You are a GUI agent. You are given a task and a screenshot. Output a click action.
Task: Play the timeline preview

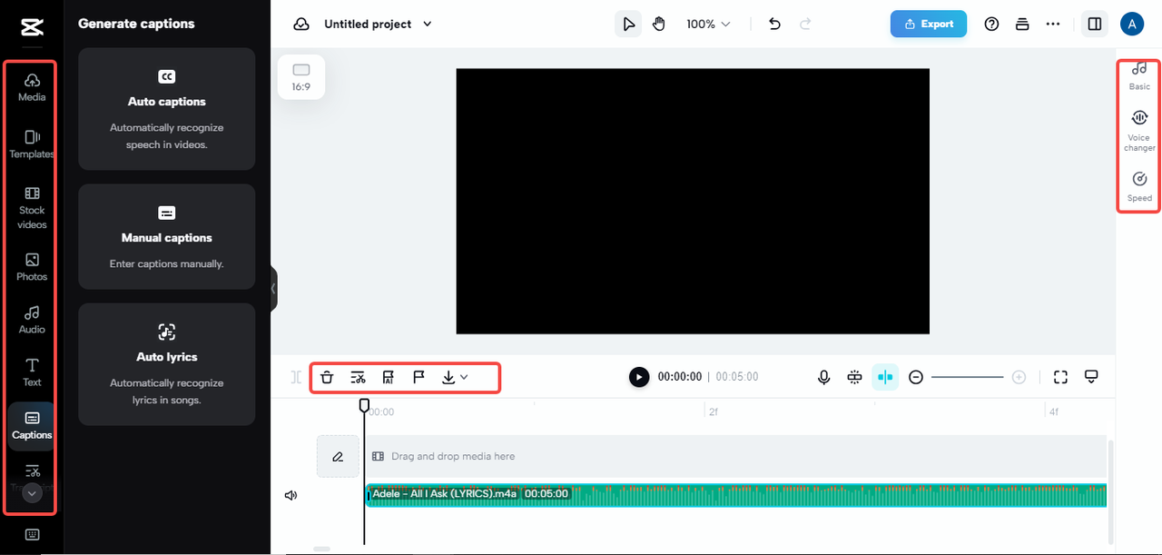point(639,377)
